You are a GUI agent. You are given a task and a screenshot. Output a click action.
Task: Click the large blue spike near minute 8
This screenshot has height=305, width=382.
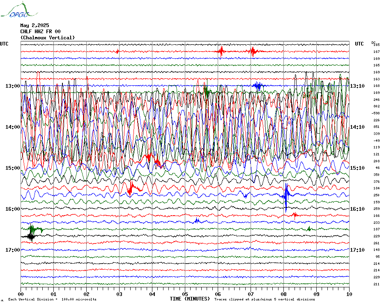pyautogui.click(x=286, y=196)
